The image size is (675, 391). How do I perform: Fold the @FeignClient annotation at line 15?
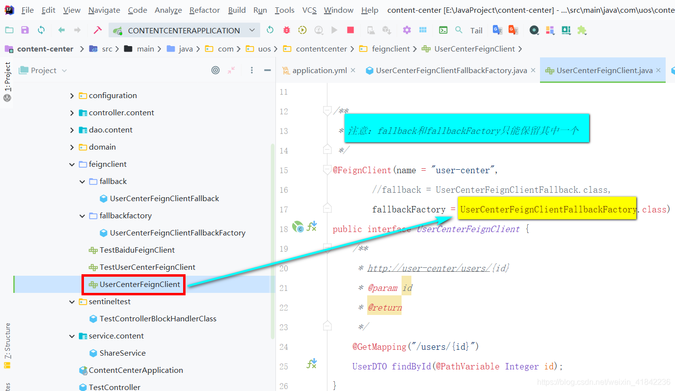pos(327,170)
